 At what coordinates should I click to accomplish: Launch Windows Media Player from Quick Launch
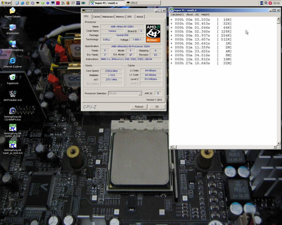click(x=28, y=3)
